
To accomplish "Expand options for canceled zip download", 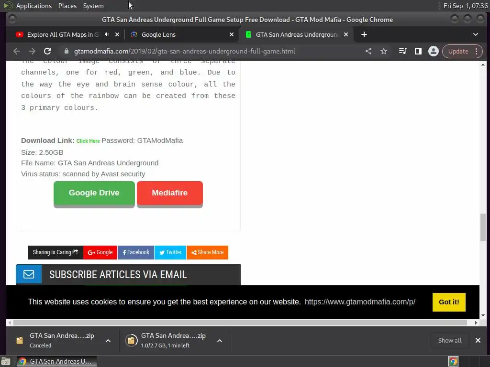I will (x=108, y=340).
